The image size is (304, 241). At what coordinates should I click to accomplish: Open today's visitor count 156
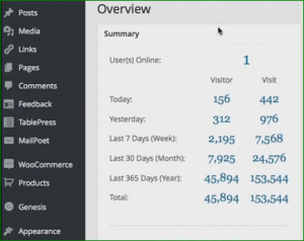pos(221,99)
